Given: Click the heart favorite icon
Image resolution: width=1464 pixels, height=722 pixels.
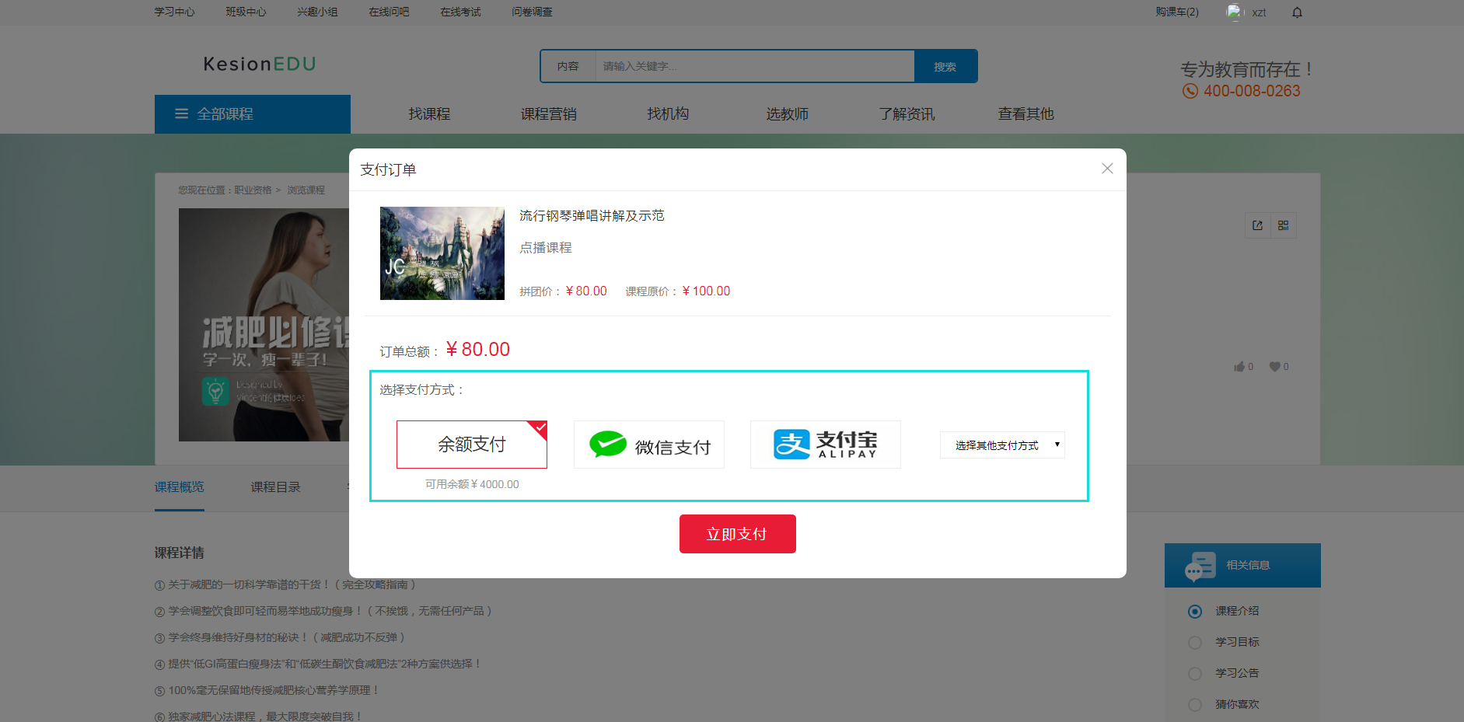Looking at the screenshot, I should tap(1275, 366).
